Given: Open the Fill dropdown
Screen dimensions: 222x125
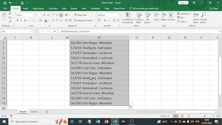Looking at the screenshot, I should [181, 18].
